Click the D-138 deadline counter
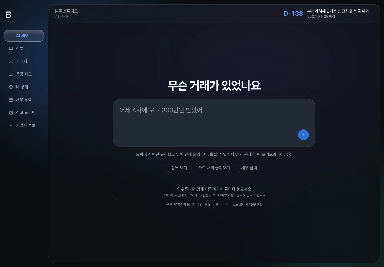This screenshot has width=384, height=267. (293, 14)
